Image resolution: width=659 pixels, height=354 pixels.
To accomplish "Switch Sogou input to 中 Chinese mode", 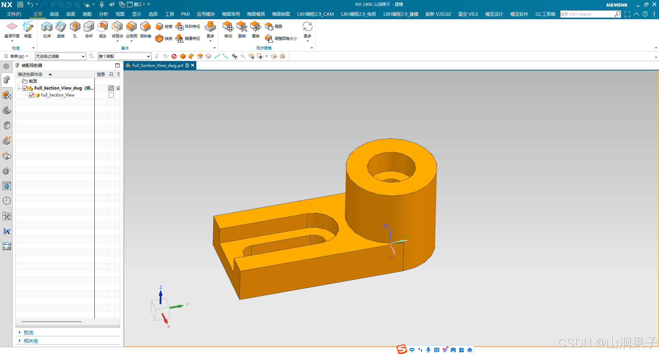I will pyautogui.click(x=412, y=350).
